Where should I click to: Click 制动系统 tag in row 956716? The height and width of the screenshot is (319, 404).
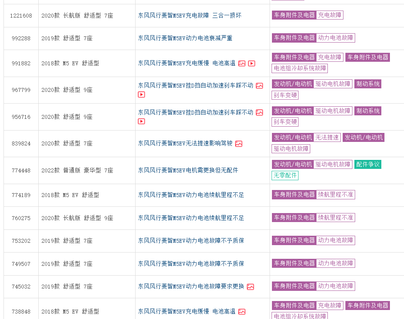tap(368, 111)
